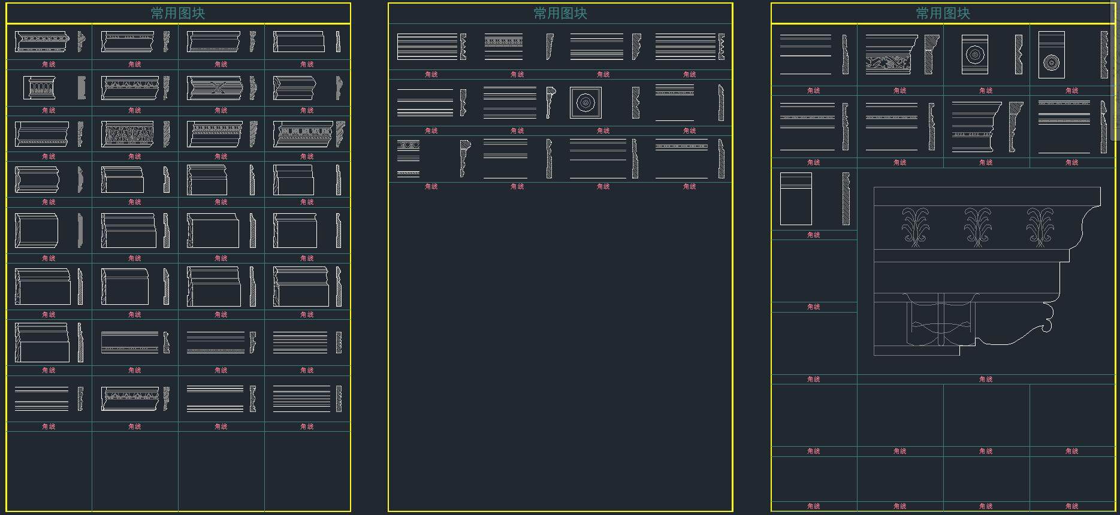This screenshot has width=1120, height=515.
Task: Click the 常用图块 title of the right sheet
Action: click(943, 13)
